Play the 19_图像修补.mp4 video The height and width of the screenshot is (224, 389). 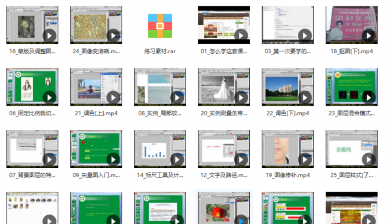tap(305, 159)
